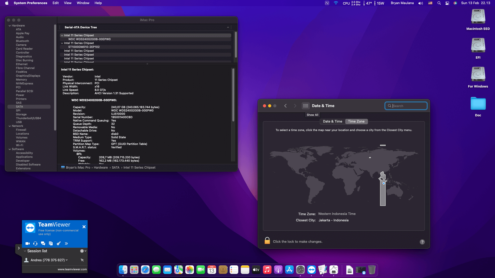
Task: Click Hardware in the bottom path bar
Action: (101, 168)
